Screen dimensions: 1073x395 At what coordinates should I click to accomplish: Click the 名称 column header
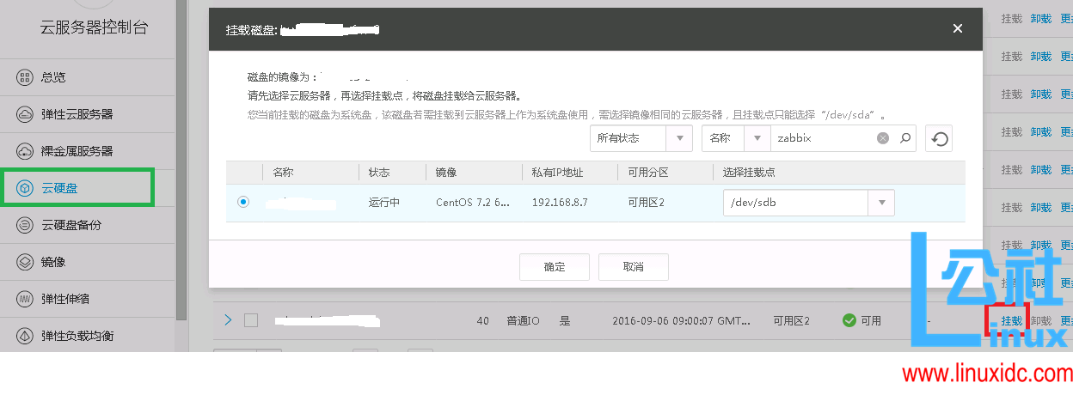click(x=283, y=173)
